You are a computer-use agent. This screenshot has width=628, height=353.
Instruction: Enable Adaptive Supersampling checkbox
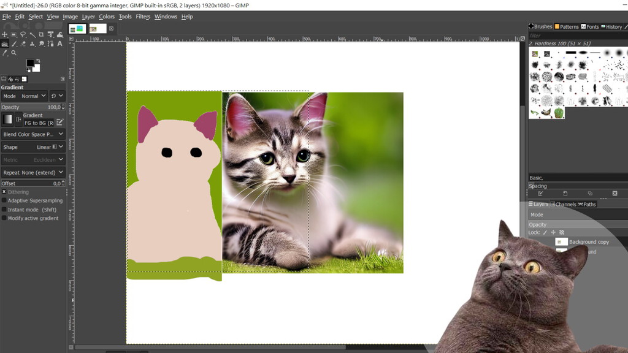[4, 200]
